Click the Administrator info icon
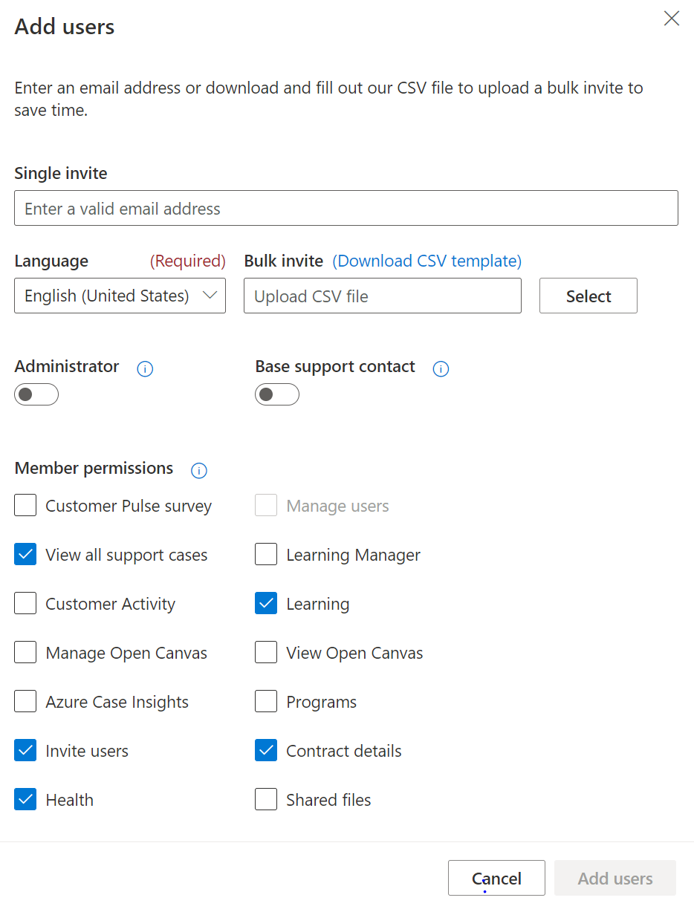This screenshot has height=912, width=694. pyautogui.click(x=146, y=368)
